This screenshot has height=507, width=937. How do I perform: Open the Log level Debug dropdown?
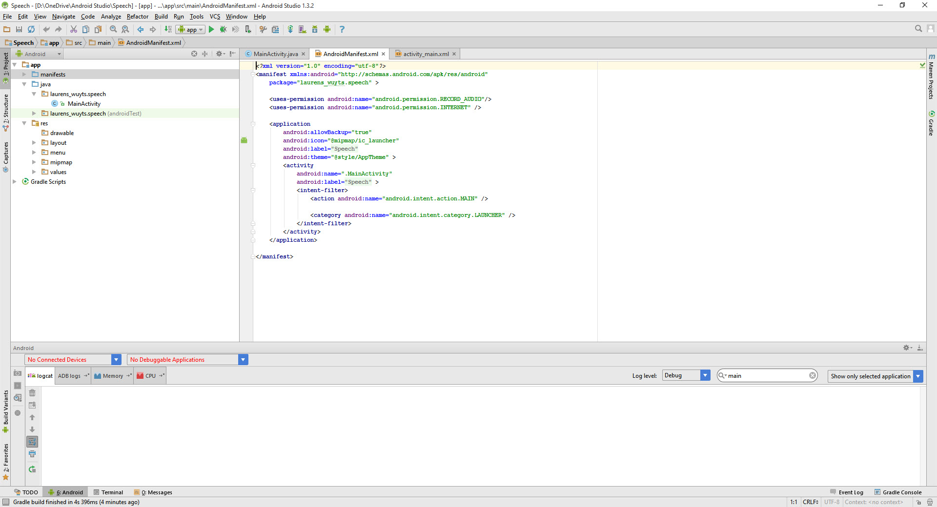686,375
